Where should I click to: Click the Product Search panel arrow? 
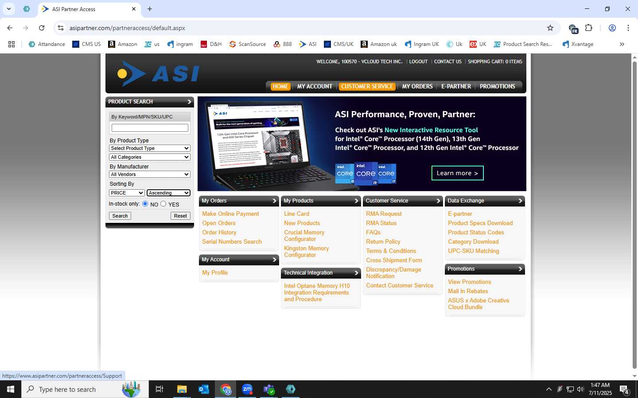coord(189,102)
